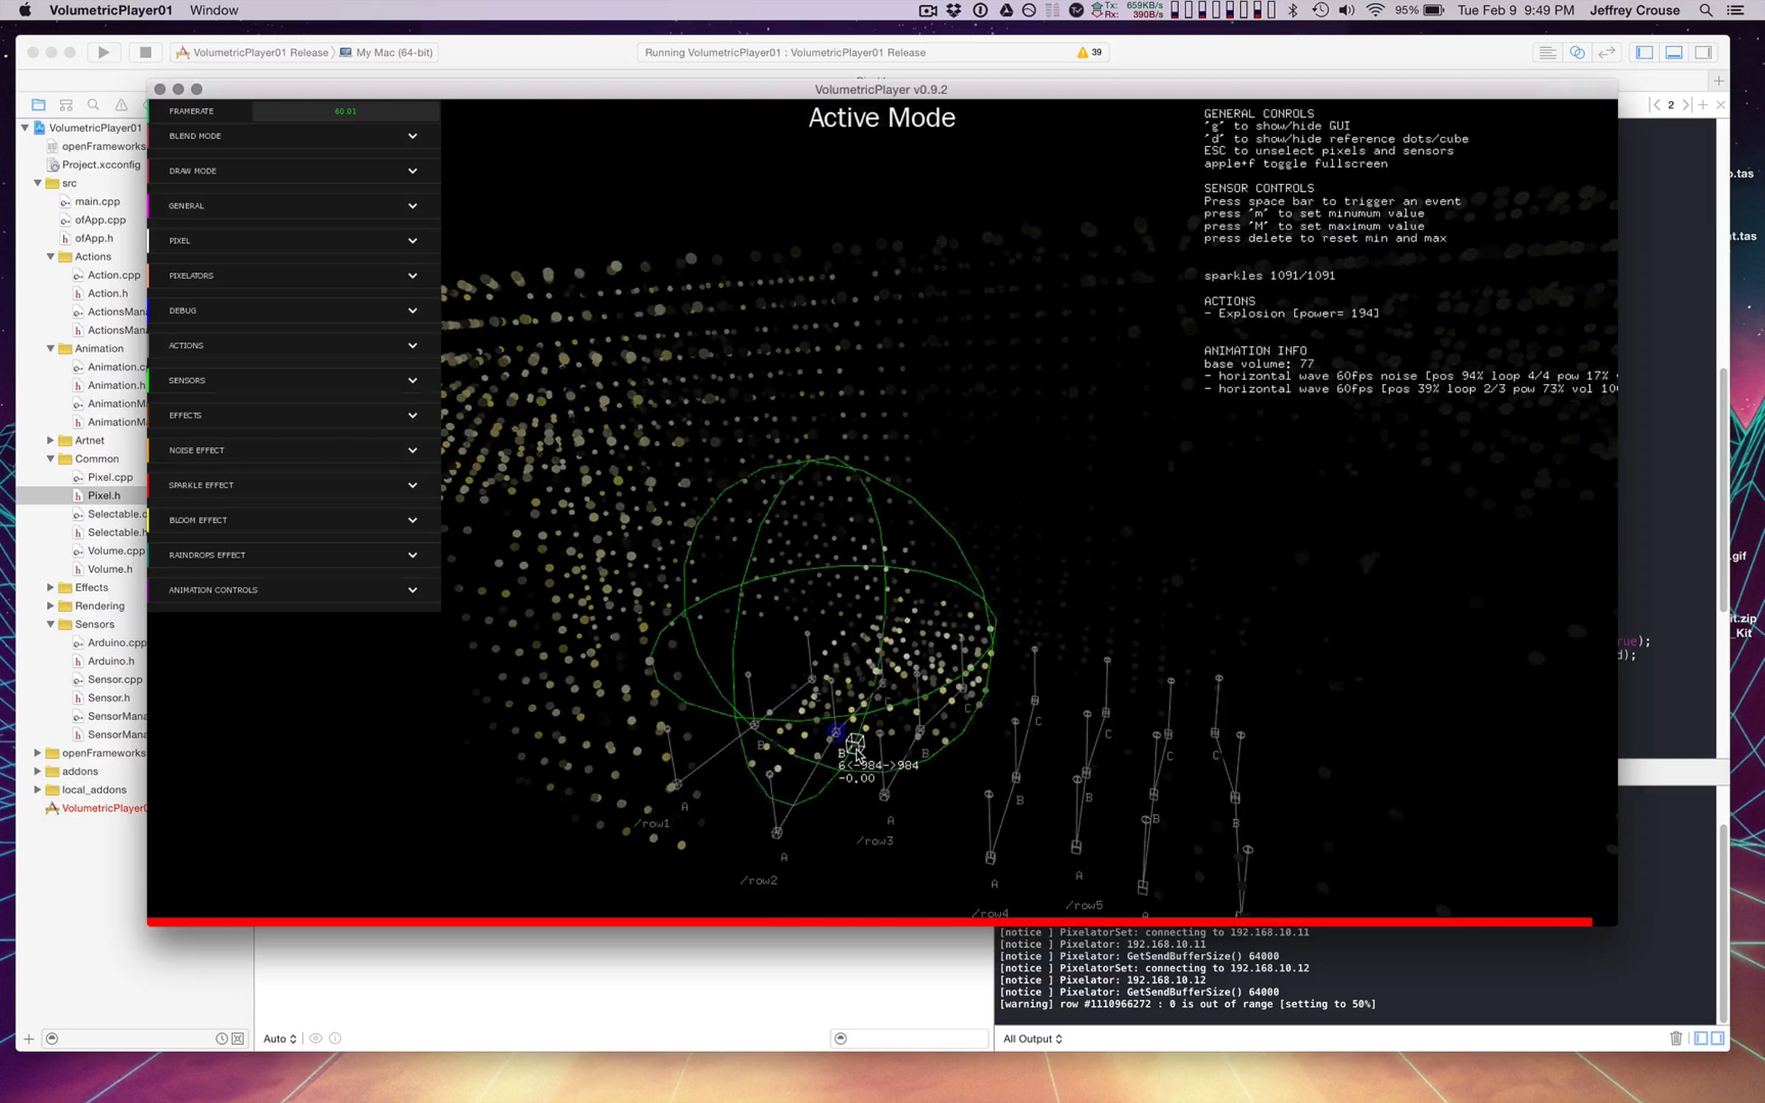Select the project navigator folder icon

click(x=39, y=104)
